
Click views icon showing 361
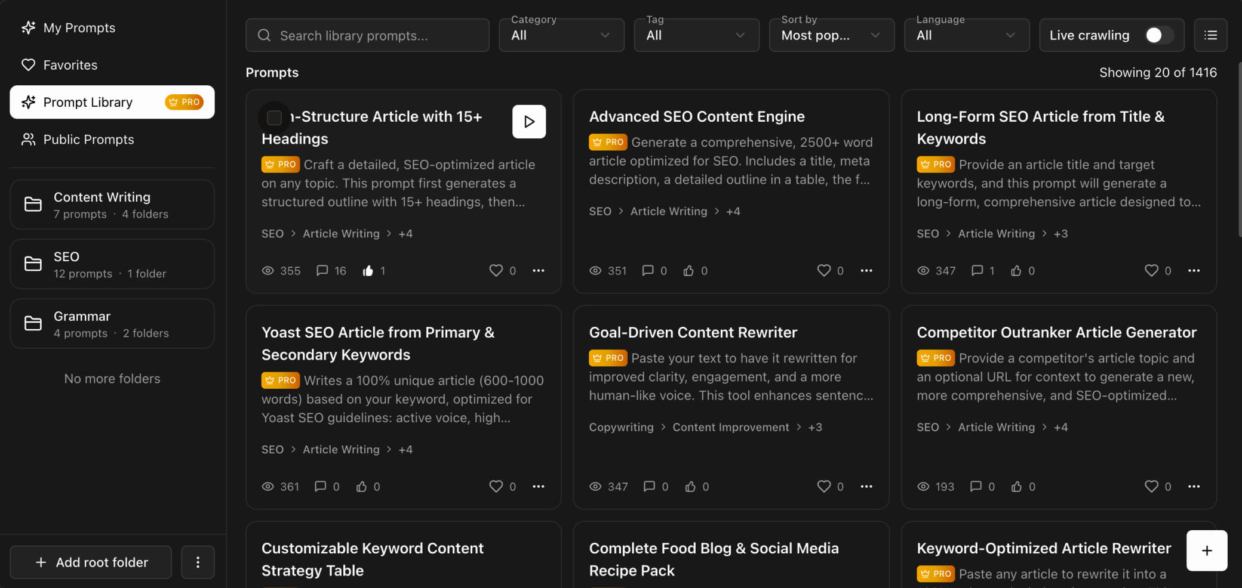[268, 487]
